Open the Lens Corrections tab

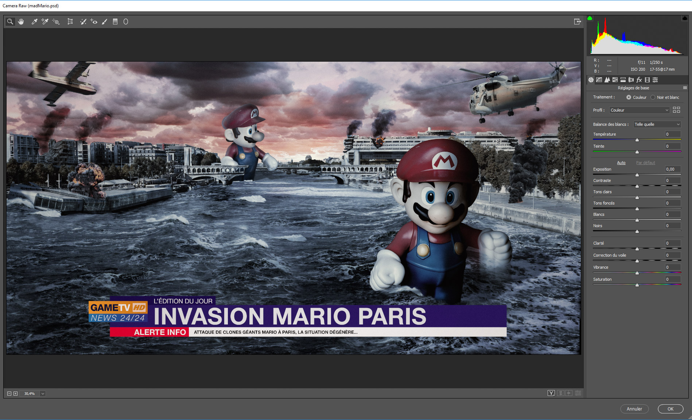pos(631,80)
